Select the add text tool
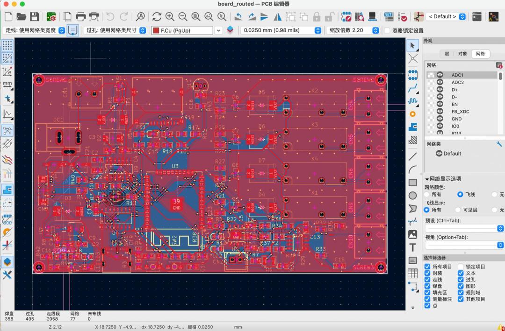 tap(412, 247)
